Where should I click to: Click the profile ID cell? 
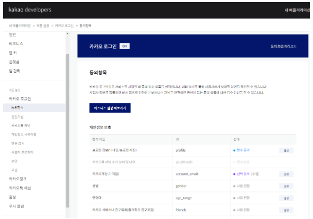[x=181, y=150]
